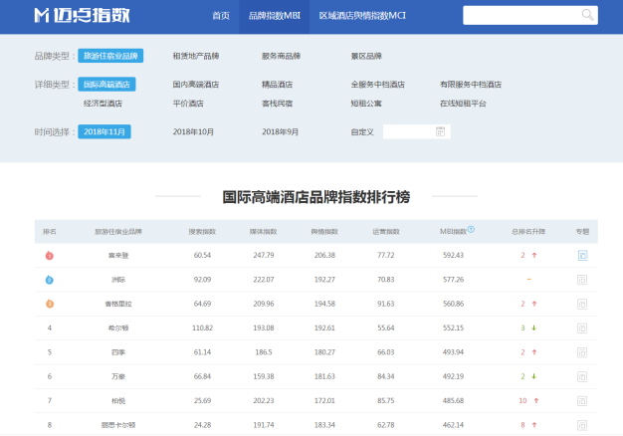Focus the top search input box
623x436 pixels.
530,15
